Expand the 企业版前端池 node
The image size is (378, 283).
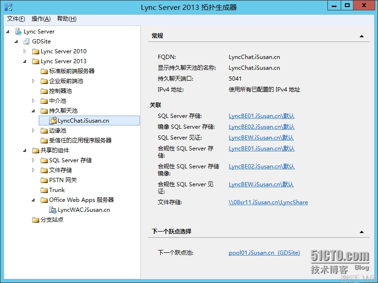tap(33, 81)
